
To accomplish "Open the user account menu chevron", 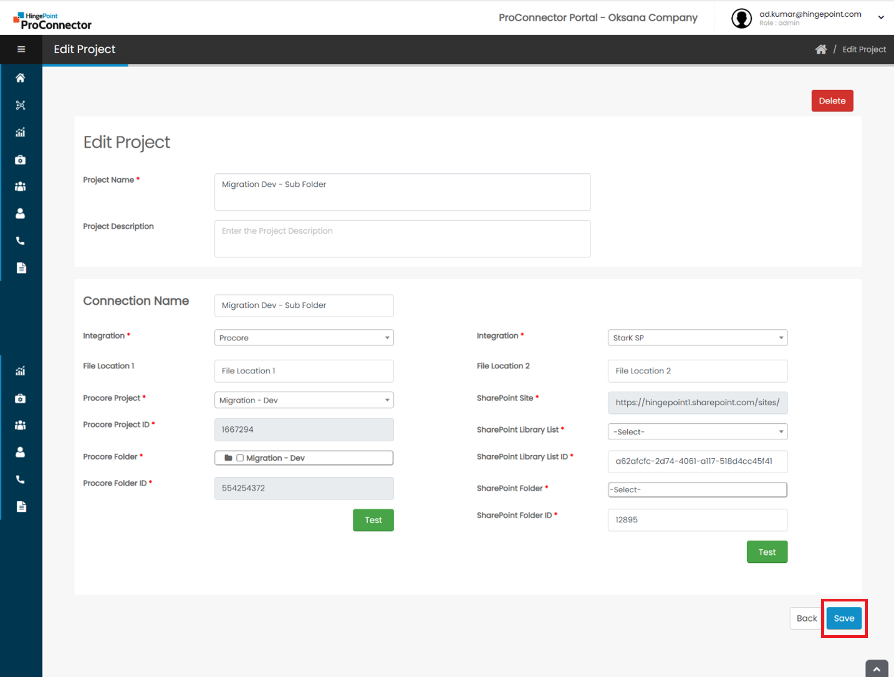I will click(881, 17).
